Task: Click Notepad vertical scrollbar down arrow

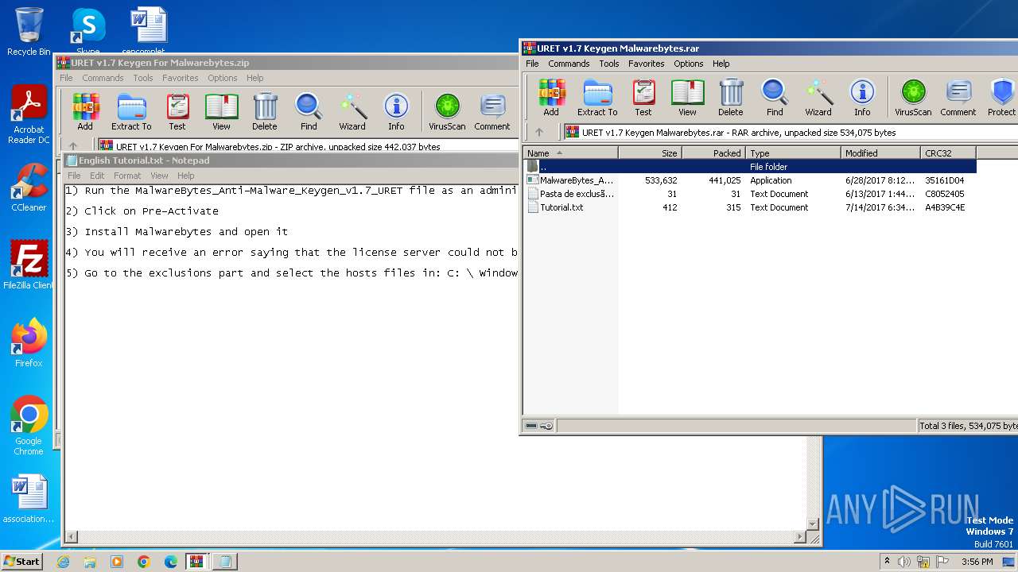Action: [x=813, y=524]
